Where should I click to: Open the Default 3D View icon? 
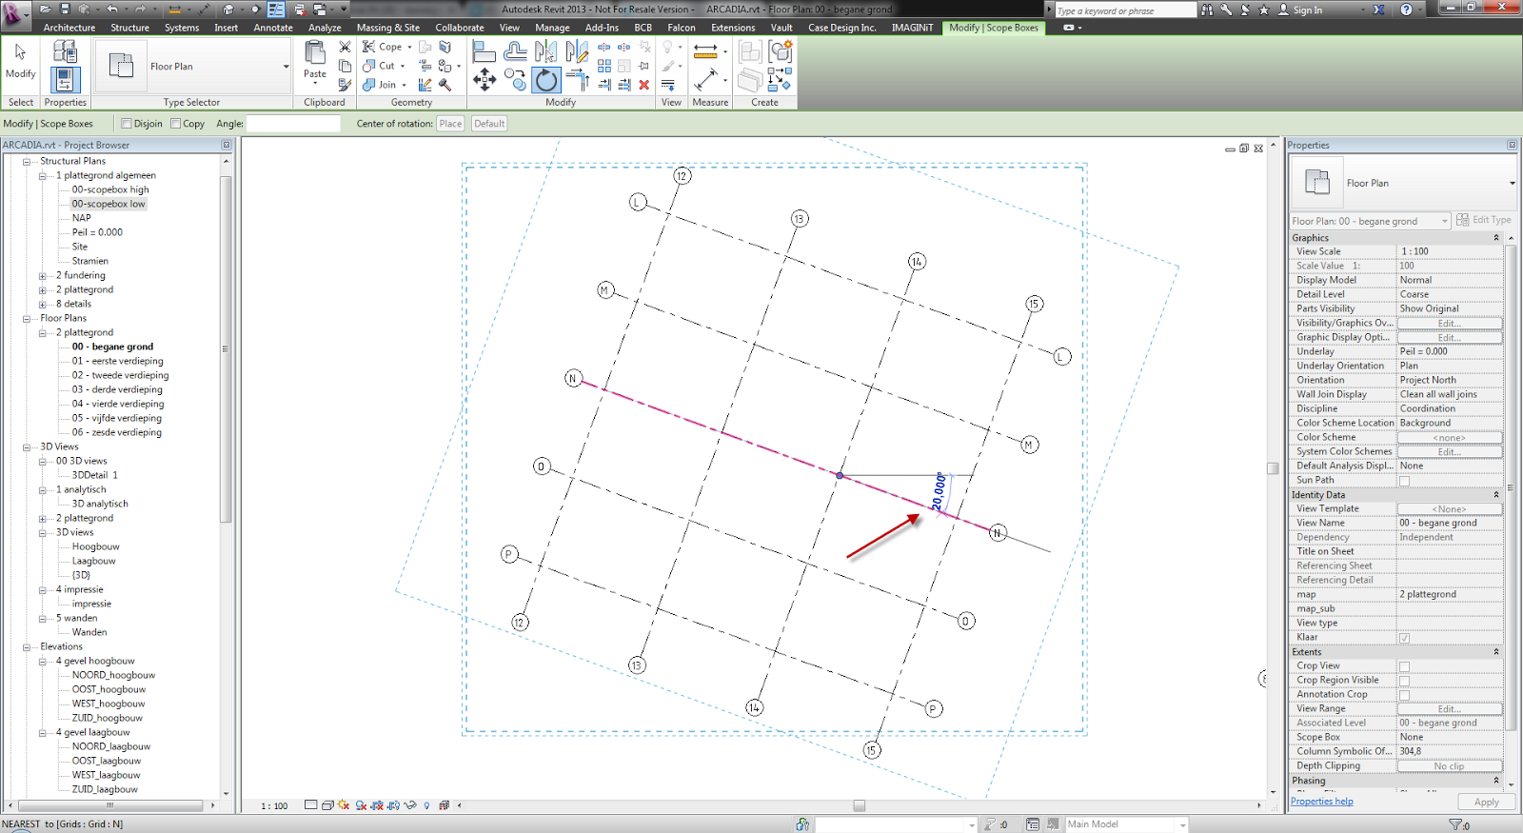click(228, 10)
